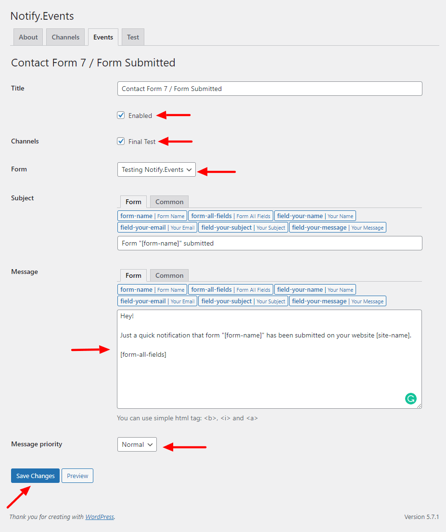
Task: Click the Subject text input field
Action: point(269,243)
